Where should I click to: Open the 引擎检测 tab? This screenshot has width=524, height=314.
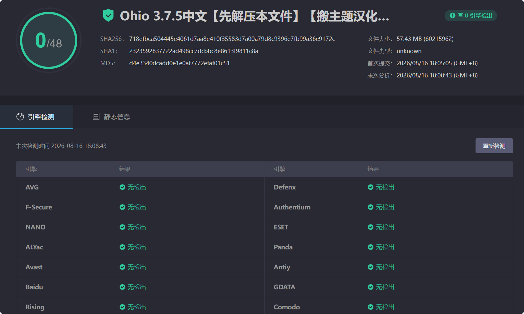click(x=37, y=117)
